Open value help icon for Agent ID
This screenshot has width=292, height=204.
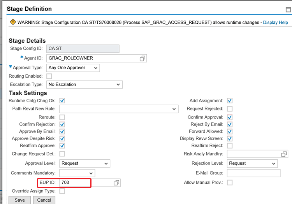pyautogui.click(x=142, y=58)
